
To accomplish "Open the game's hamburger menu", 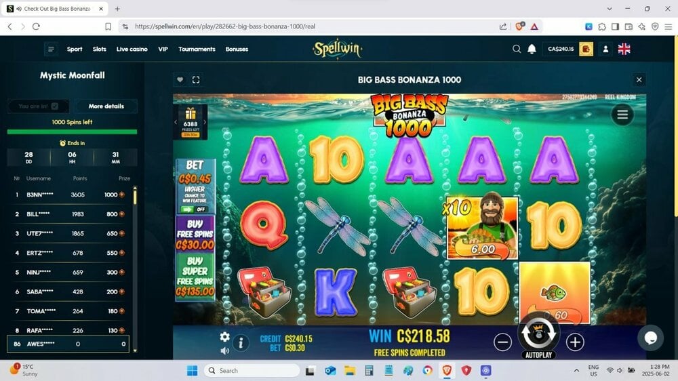I will point(622,115).
